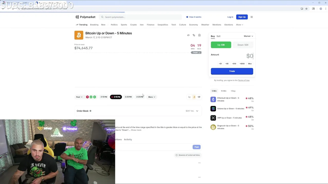
Task: Click the Log In link
Action: (x=230, y=17)
